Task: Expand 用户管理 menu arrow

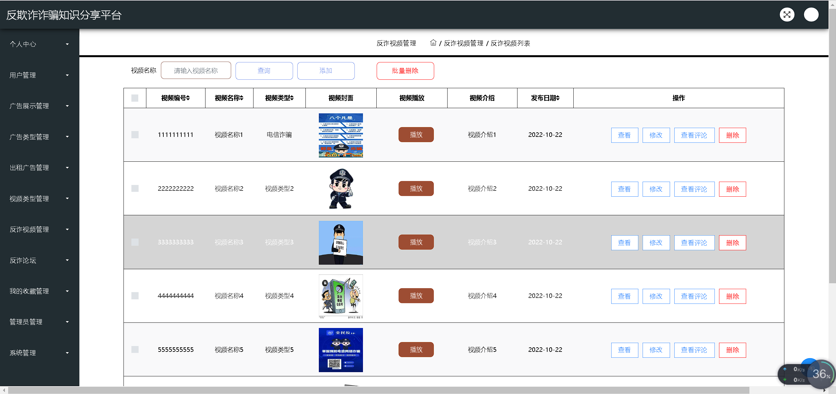Action: pos(67,75)
